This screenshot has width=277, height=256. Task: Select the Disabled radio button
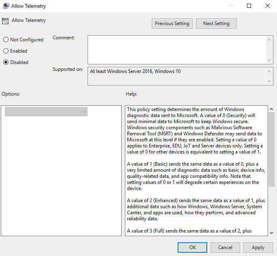(x=6, y=62)
